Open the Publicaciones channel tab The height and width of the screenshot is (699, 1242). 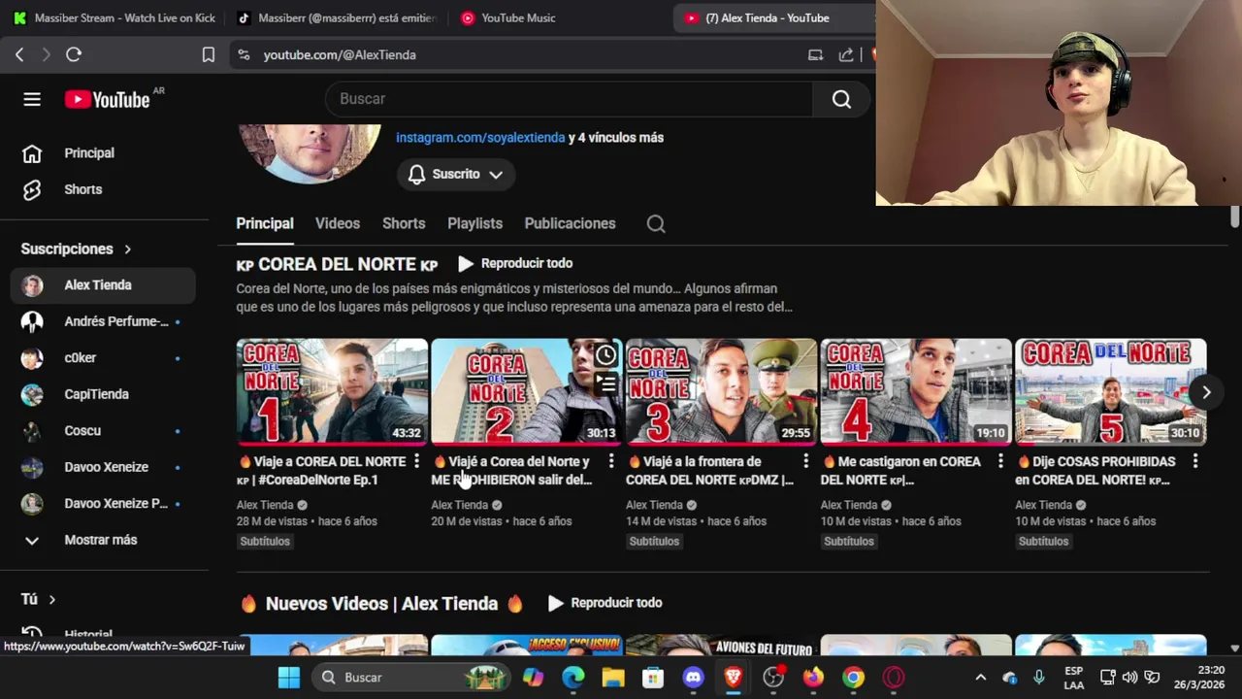click(x=570, y=223)
